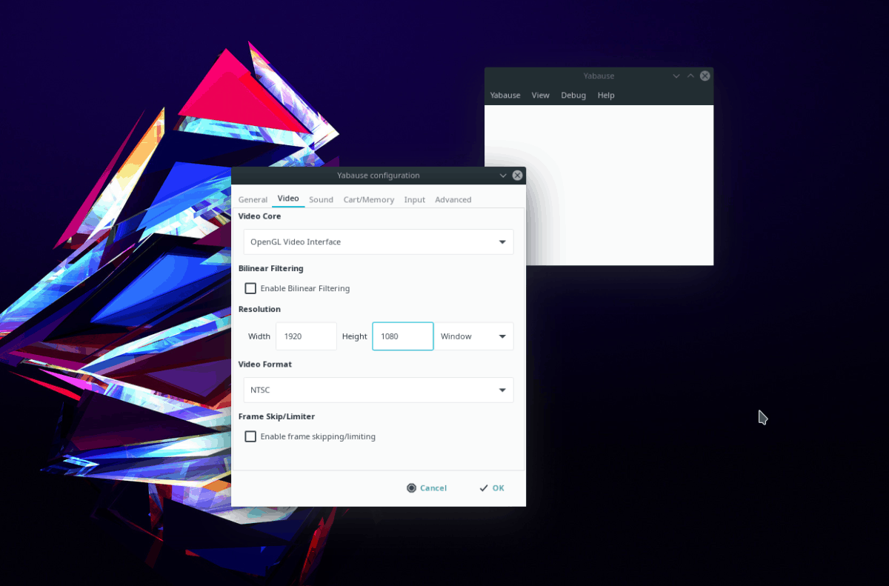Maximize the Yabause main window
The height and width of the screenshot is (586, 889).
pos(690,76)
